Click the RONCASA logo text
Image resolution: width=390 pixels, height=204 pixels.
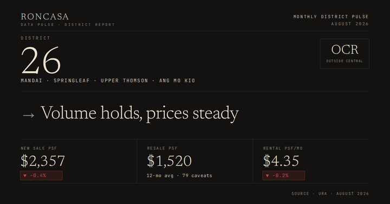click(x=45, y=17)
